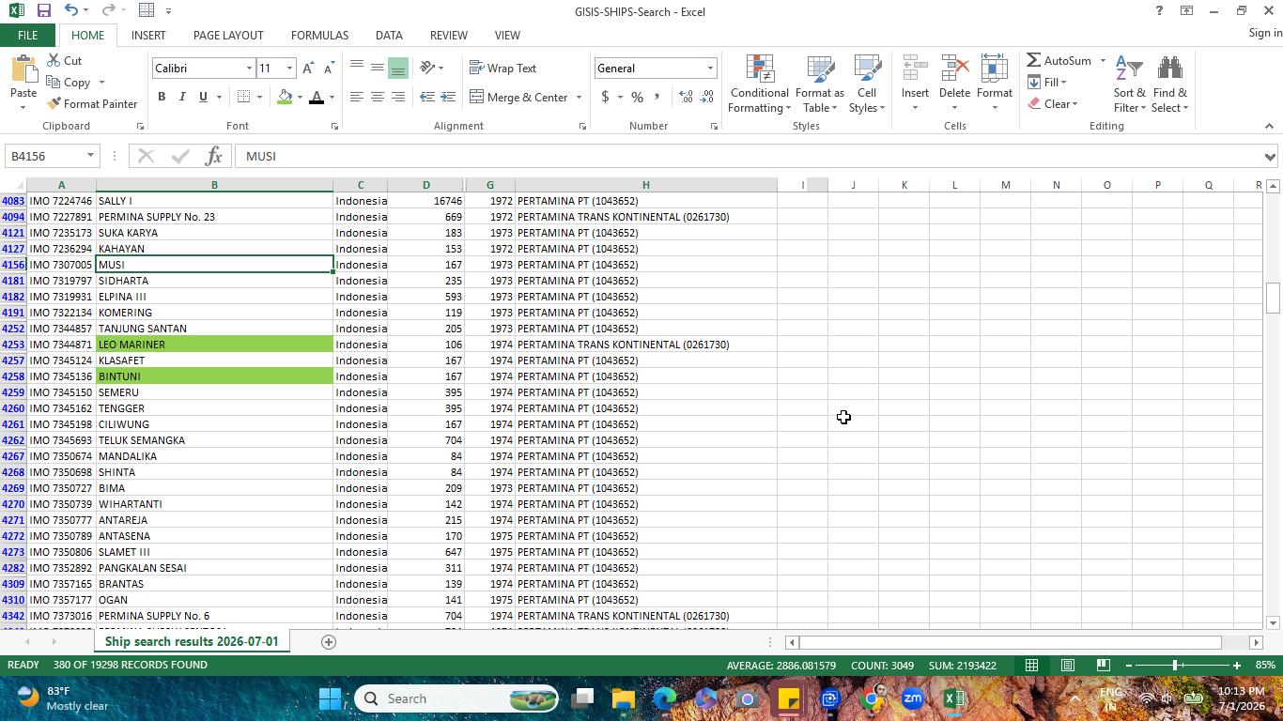The height and width of the screenshot is (721, 1283).
Task: Click the Sign in link
Action: [x=1265, y=33]
